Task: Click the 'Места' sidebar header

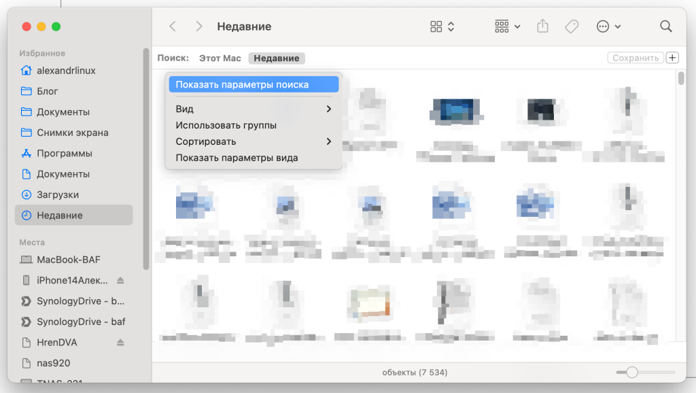Action: [x=32, y=243]
